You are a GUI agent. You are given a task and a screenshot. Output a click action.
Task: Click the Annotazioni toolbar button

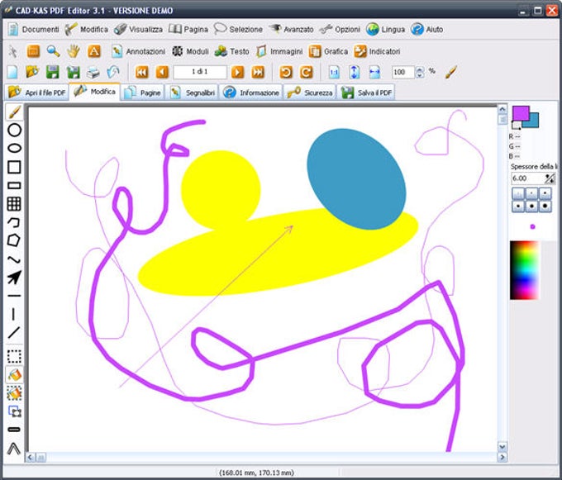pyautogui.click(x=138, y=51)
